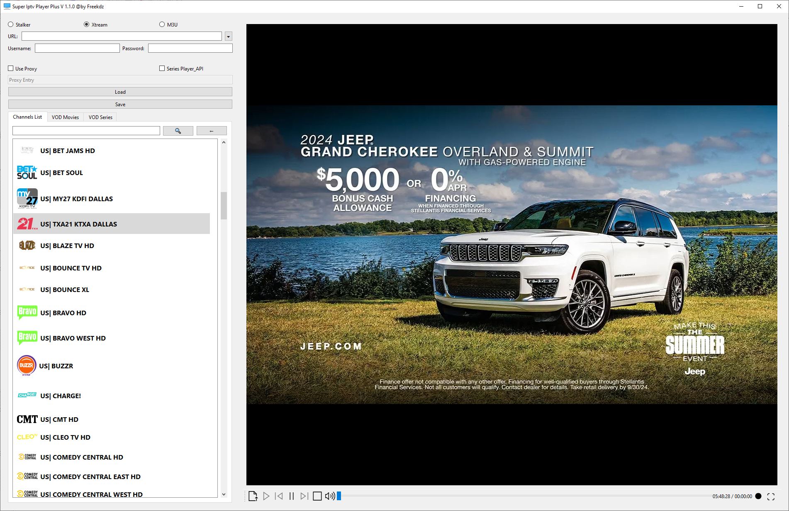The width and height of the screenshot is (789, 511).
Task: Enable Series Player_API checkbox
Action: (x=162, y=68)
